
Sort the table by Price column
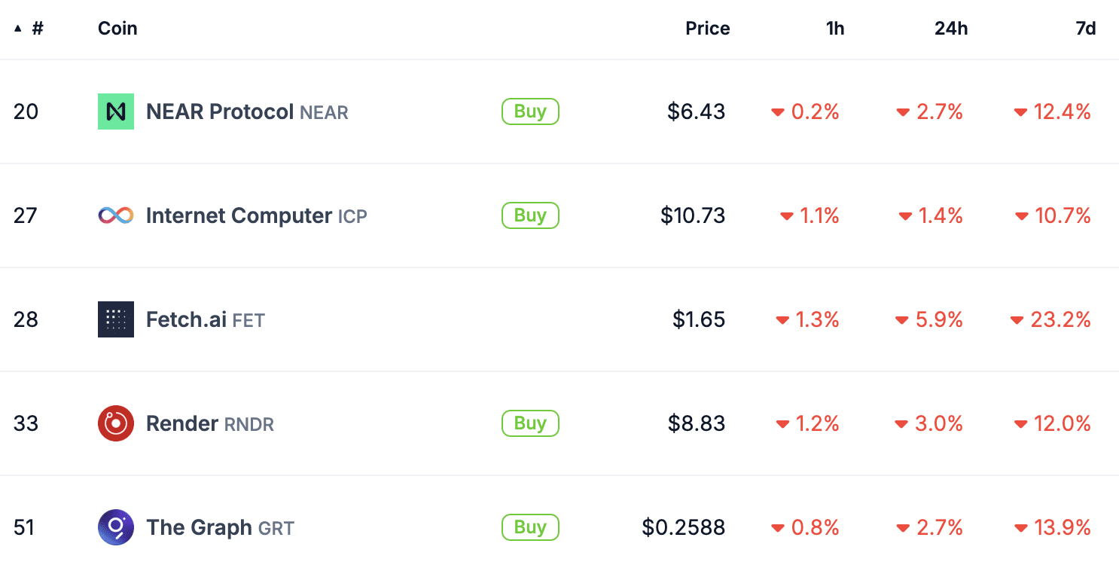pos(707,29)
